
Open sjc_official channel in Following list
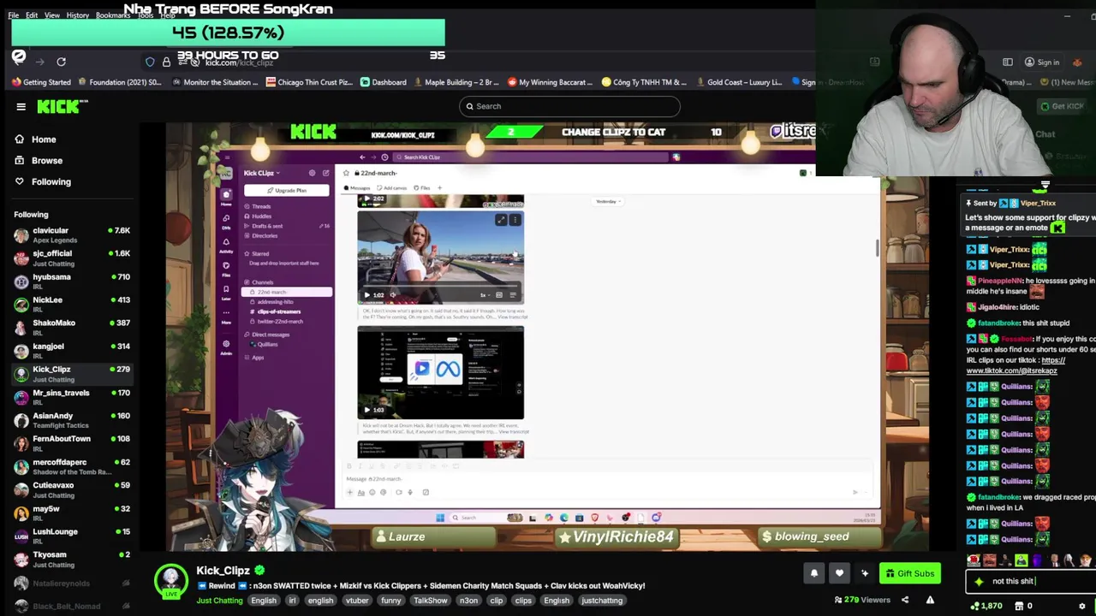pyautogui.click(x=72, y=258)
